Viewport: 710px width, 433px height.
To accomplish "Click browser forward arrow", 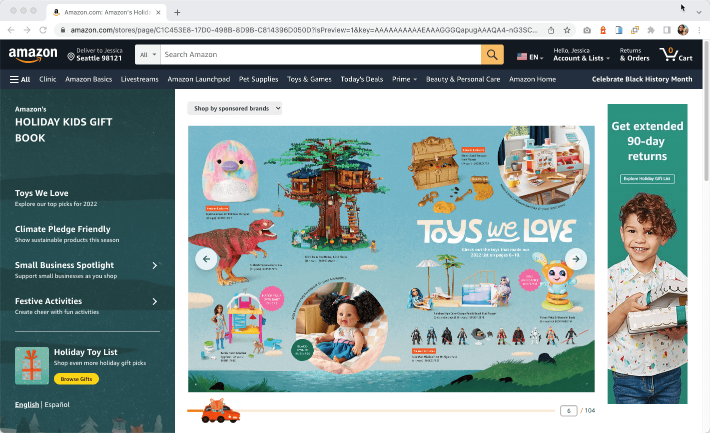I will coord(27,30).
